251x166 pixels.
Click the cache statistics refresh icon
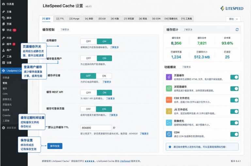[237, 30]
